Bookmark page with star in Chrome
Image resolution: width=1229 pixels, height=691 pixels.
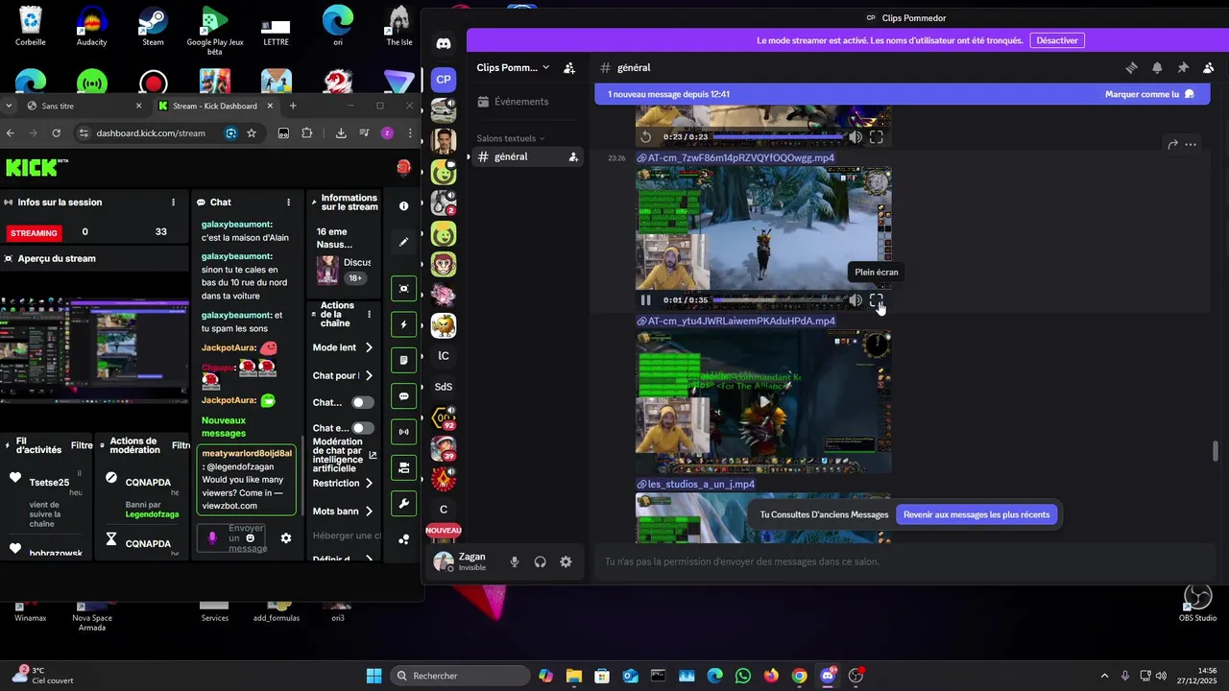252,133
